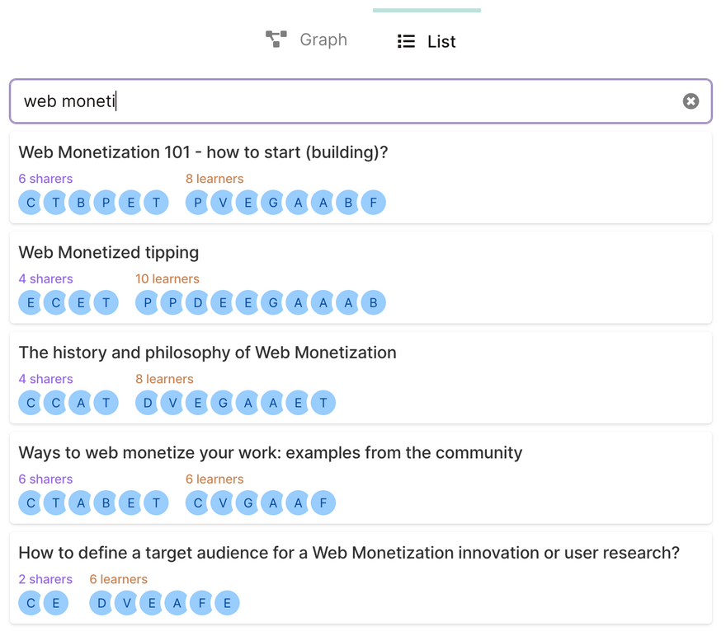This screenshot has width=726, height=631.
Task: Click learner avatar F under Ways to web monetize
Action: 323,503
